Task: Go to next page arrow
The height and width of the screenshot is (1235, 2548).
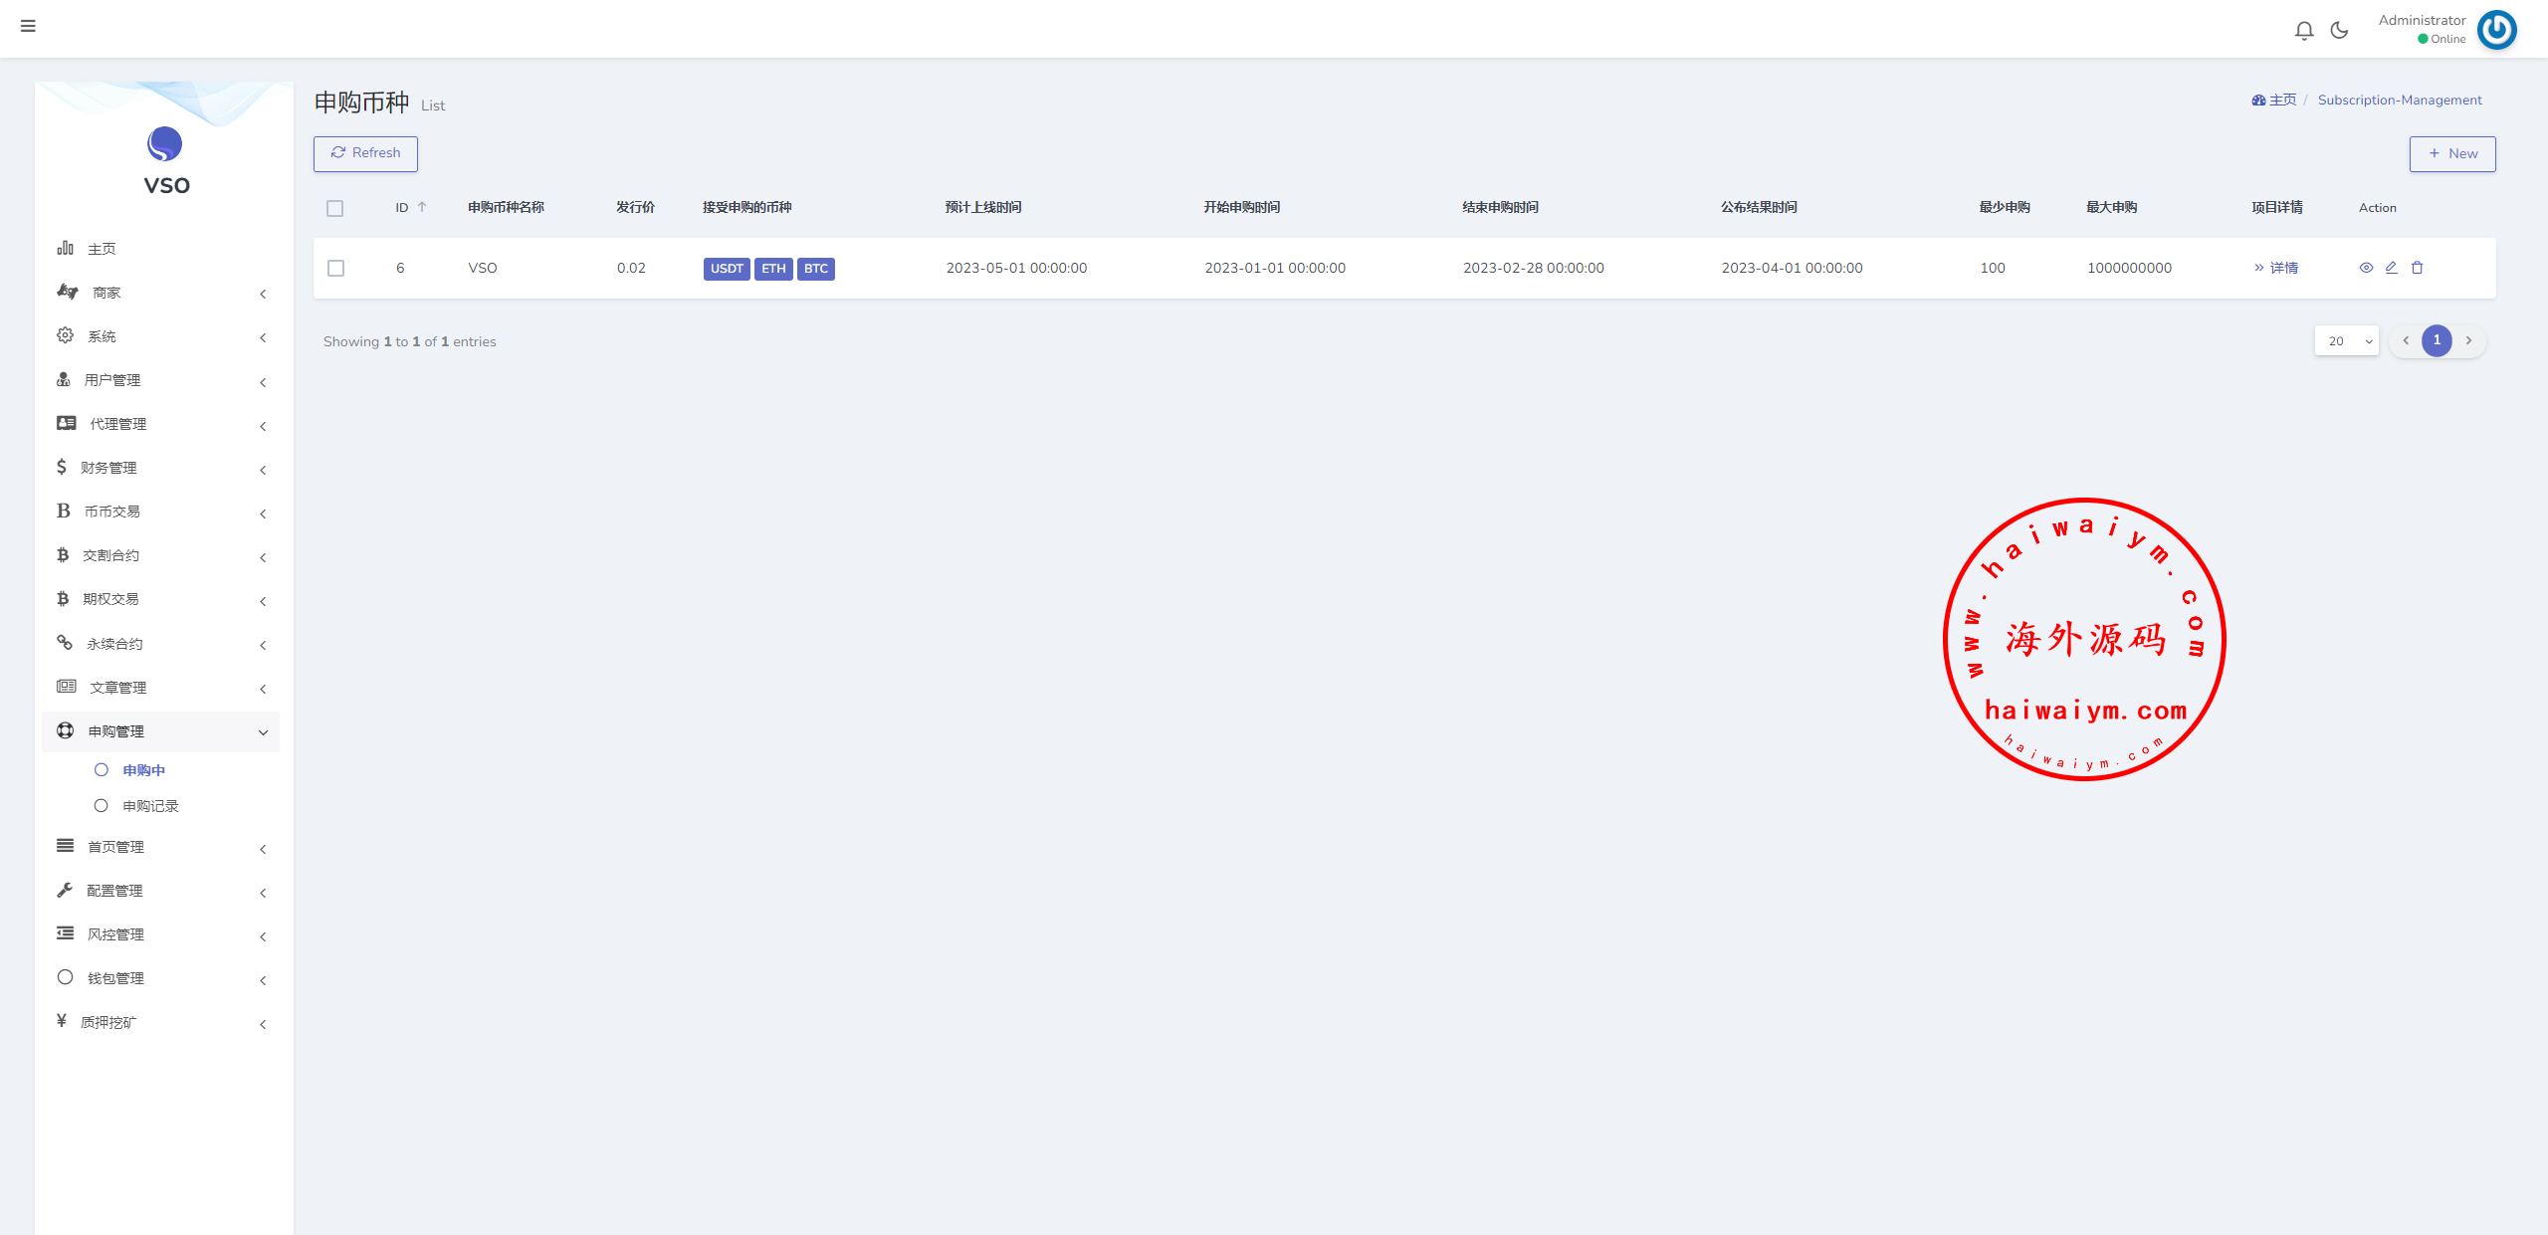Action: (x=2468, y=340)
